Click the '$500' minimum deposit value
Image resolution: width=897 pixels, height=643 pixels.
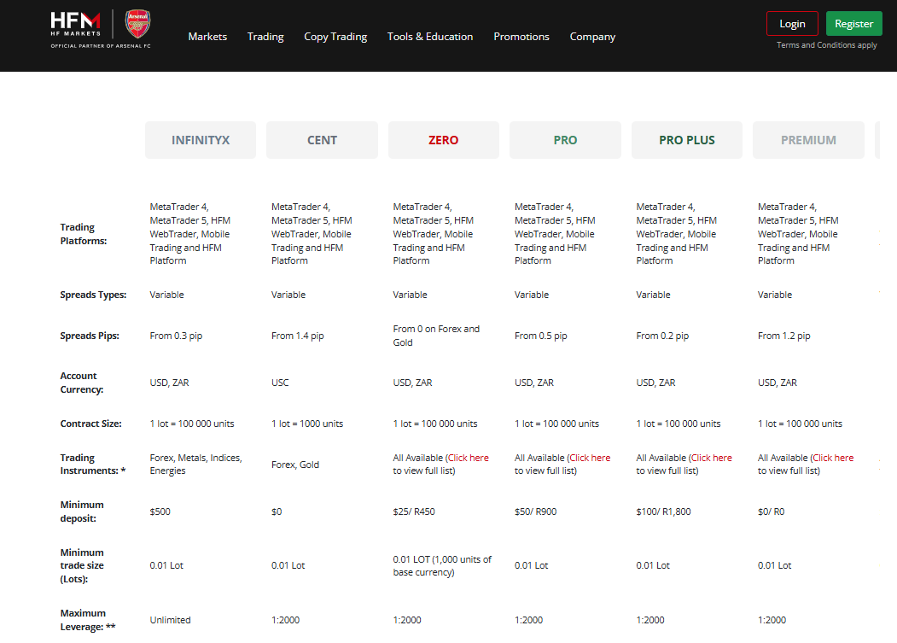pyautogui.click(x=160, y=511)
